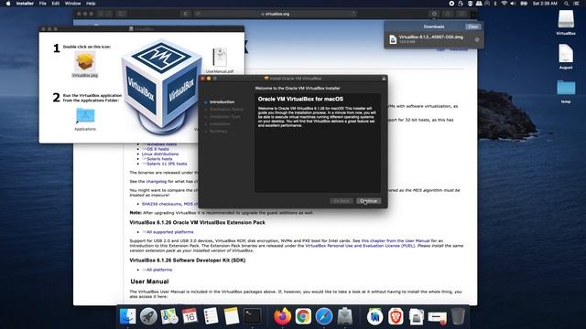Click the Safari sidebar toggle button

122,14
